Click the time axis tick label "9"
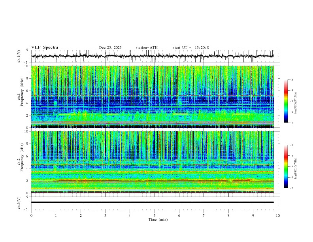313x242 pixels. pyautogui.click(x=253, y=216)
